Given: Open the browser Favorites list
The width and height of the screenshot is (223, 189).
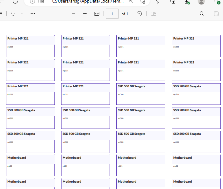Looking at the screenshot, I should (x=159, y=2).
